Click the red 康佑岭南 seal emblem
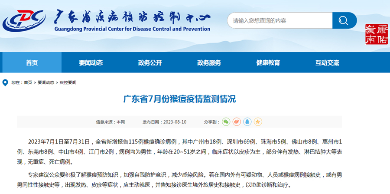Viewport: 390px width, 194px height. coord(376,34)
